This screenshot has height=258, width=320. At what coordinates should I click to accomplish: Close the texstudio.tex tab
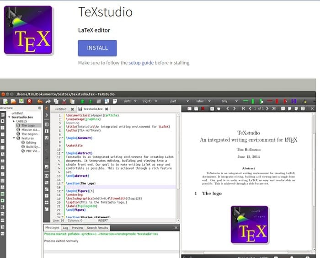[107, 109]
